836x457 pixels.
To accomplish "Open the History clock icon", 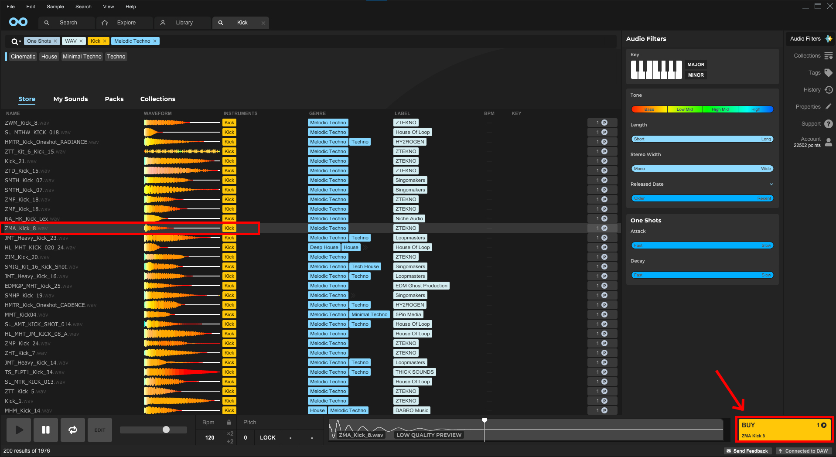I will coord(829,90).
